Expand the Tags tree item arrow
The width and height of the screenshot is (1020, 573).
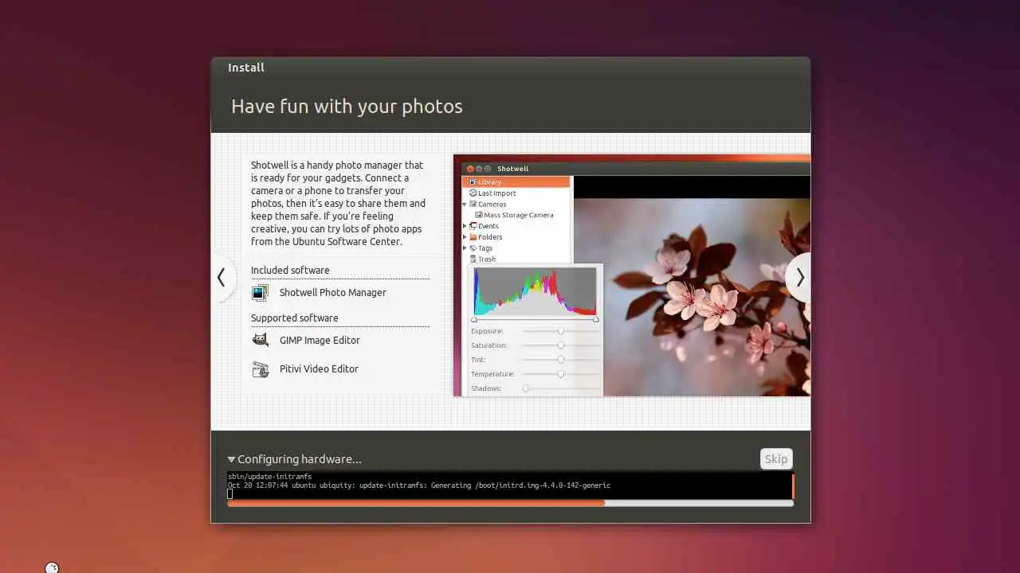point(465,248)
